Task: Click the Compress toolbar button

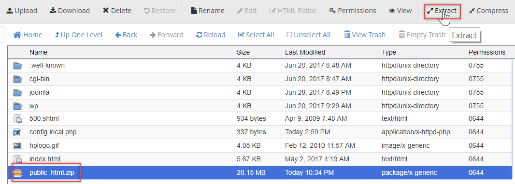Action: click(488, 11)
